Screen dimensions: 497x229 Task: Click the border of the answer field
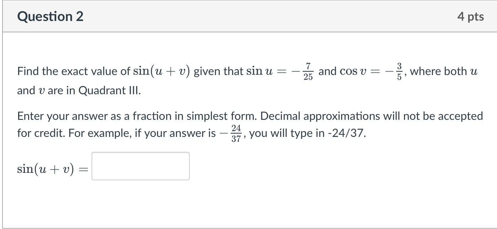pyautogui.click(x=91, y=166)
